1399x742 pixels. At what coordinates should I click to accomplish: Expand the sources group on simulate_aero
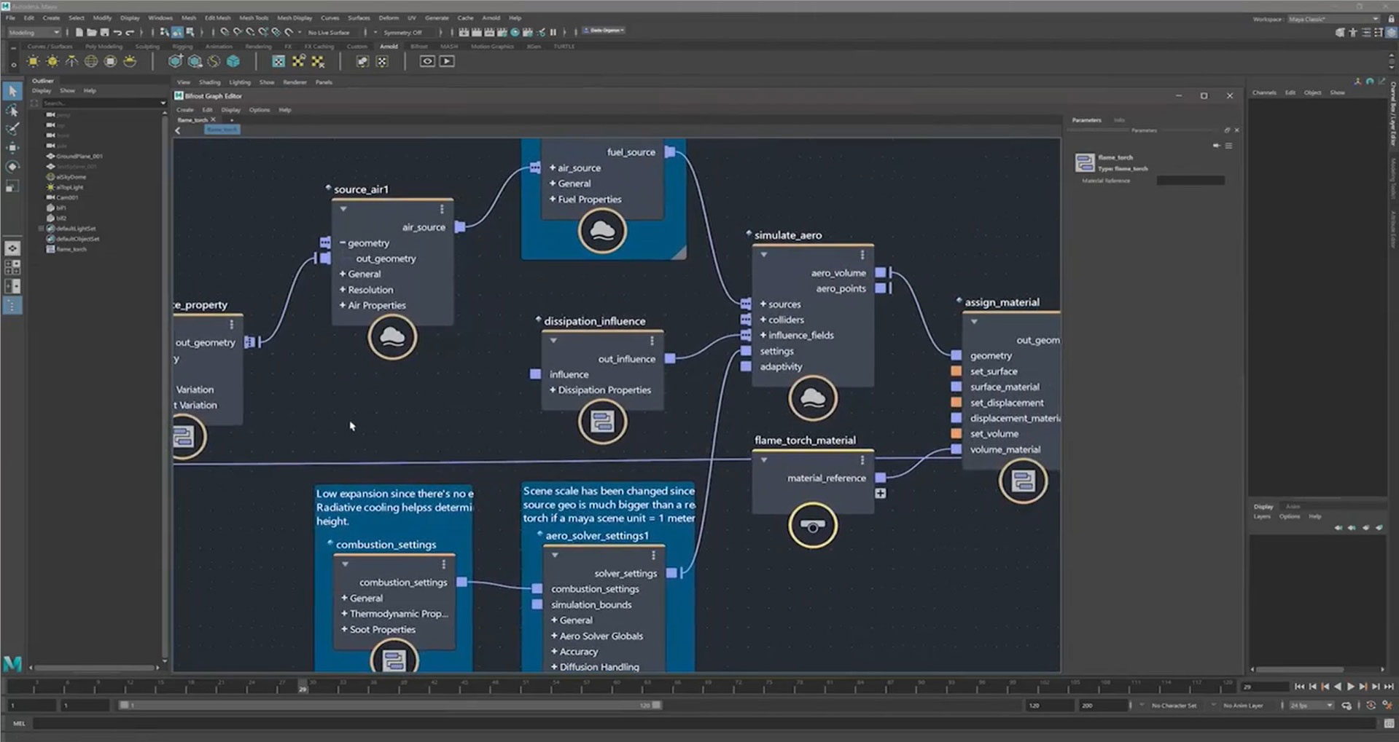tap(763, 304)
